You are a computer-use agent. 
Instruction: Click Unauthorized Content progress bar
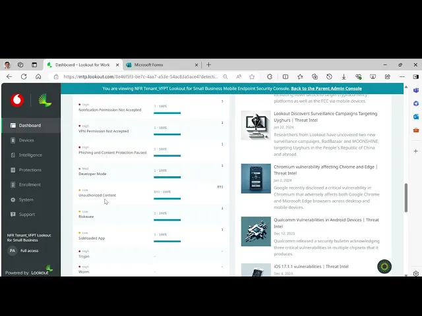pos(167,199)
